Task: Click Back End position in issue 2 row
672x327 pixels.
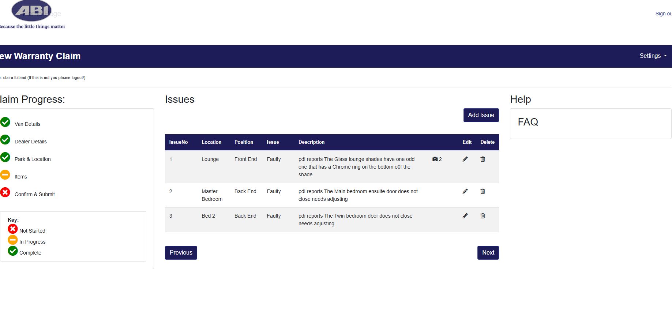Action: (245, 191)
